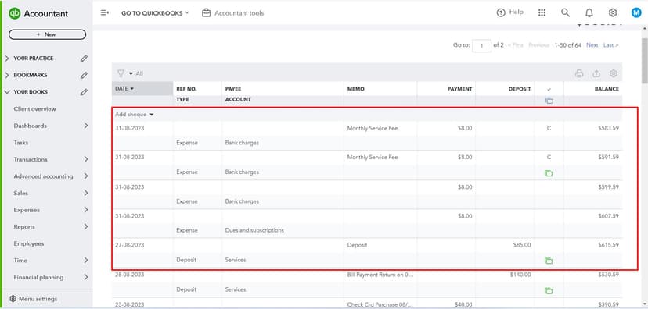Edit BOOKMARKS section pencil icon

click(x=84, y=76)
